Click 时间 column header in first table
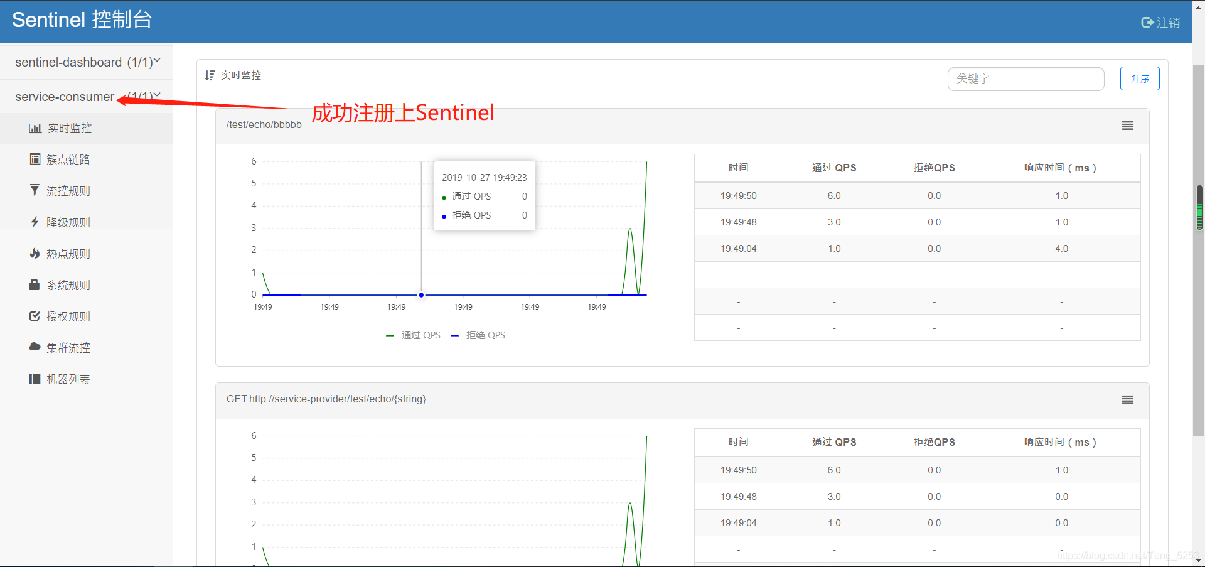 pos(739,168)
